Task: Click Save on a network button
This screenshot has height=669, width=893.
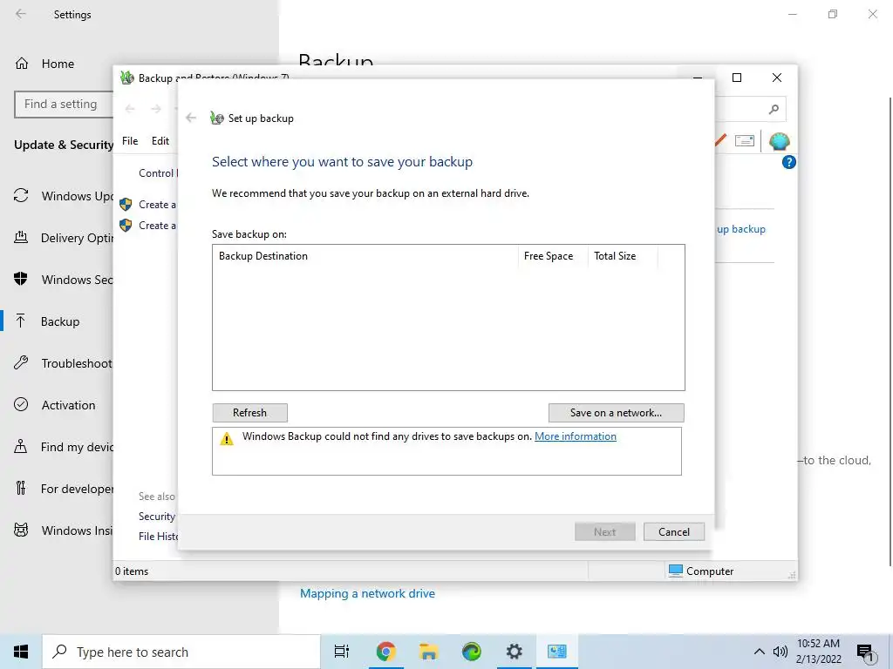Action: pos(616,412)
